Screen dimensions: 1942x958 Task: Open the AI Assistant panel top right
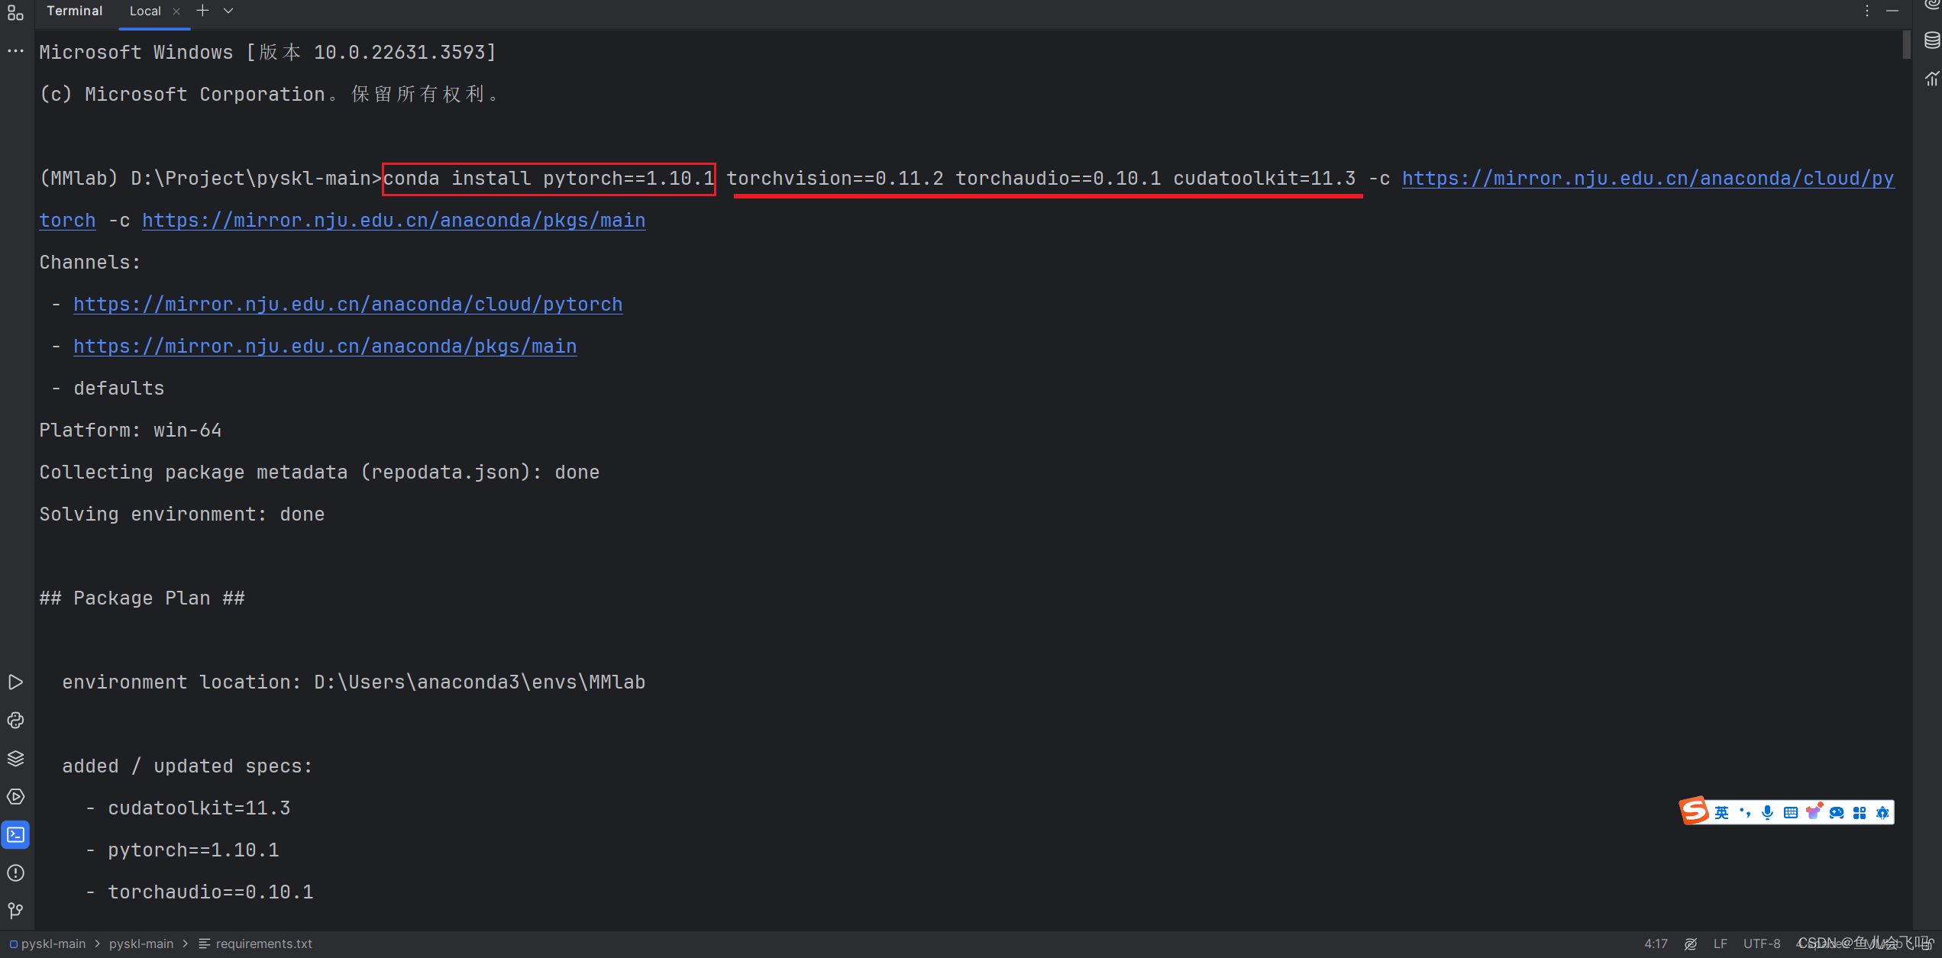pos(1932,6)
